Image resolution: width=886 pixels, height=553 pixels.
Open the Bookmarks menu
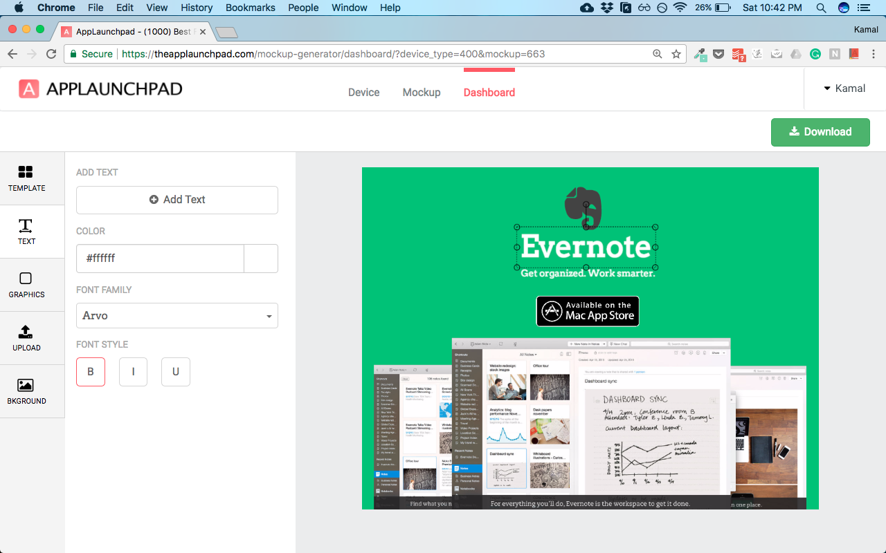point(251,8)
